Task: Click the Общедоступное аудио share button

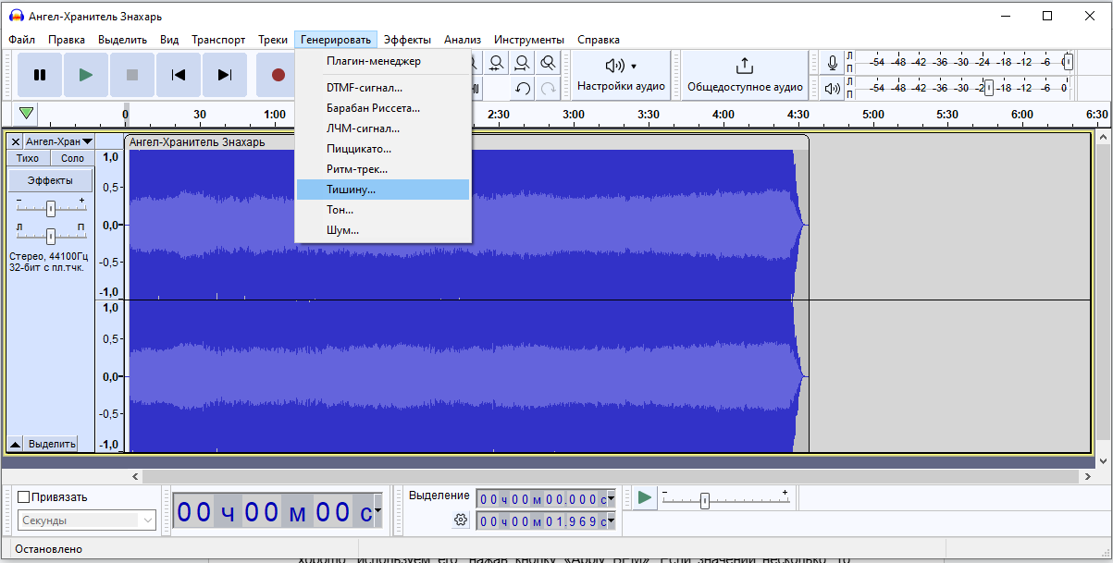Action: coord(744,74)
